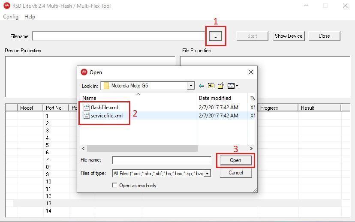Click the Close button in main window
Viewport: 355px width, 222px height.
pos(324,36)
